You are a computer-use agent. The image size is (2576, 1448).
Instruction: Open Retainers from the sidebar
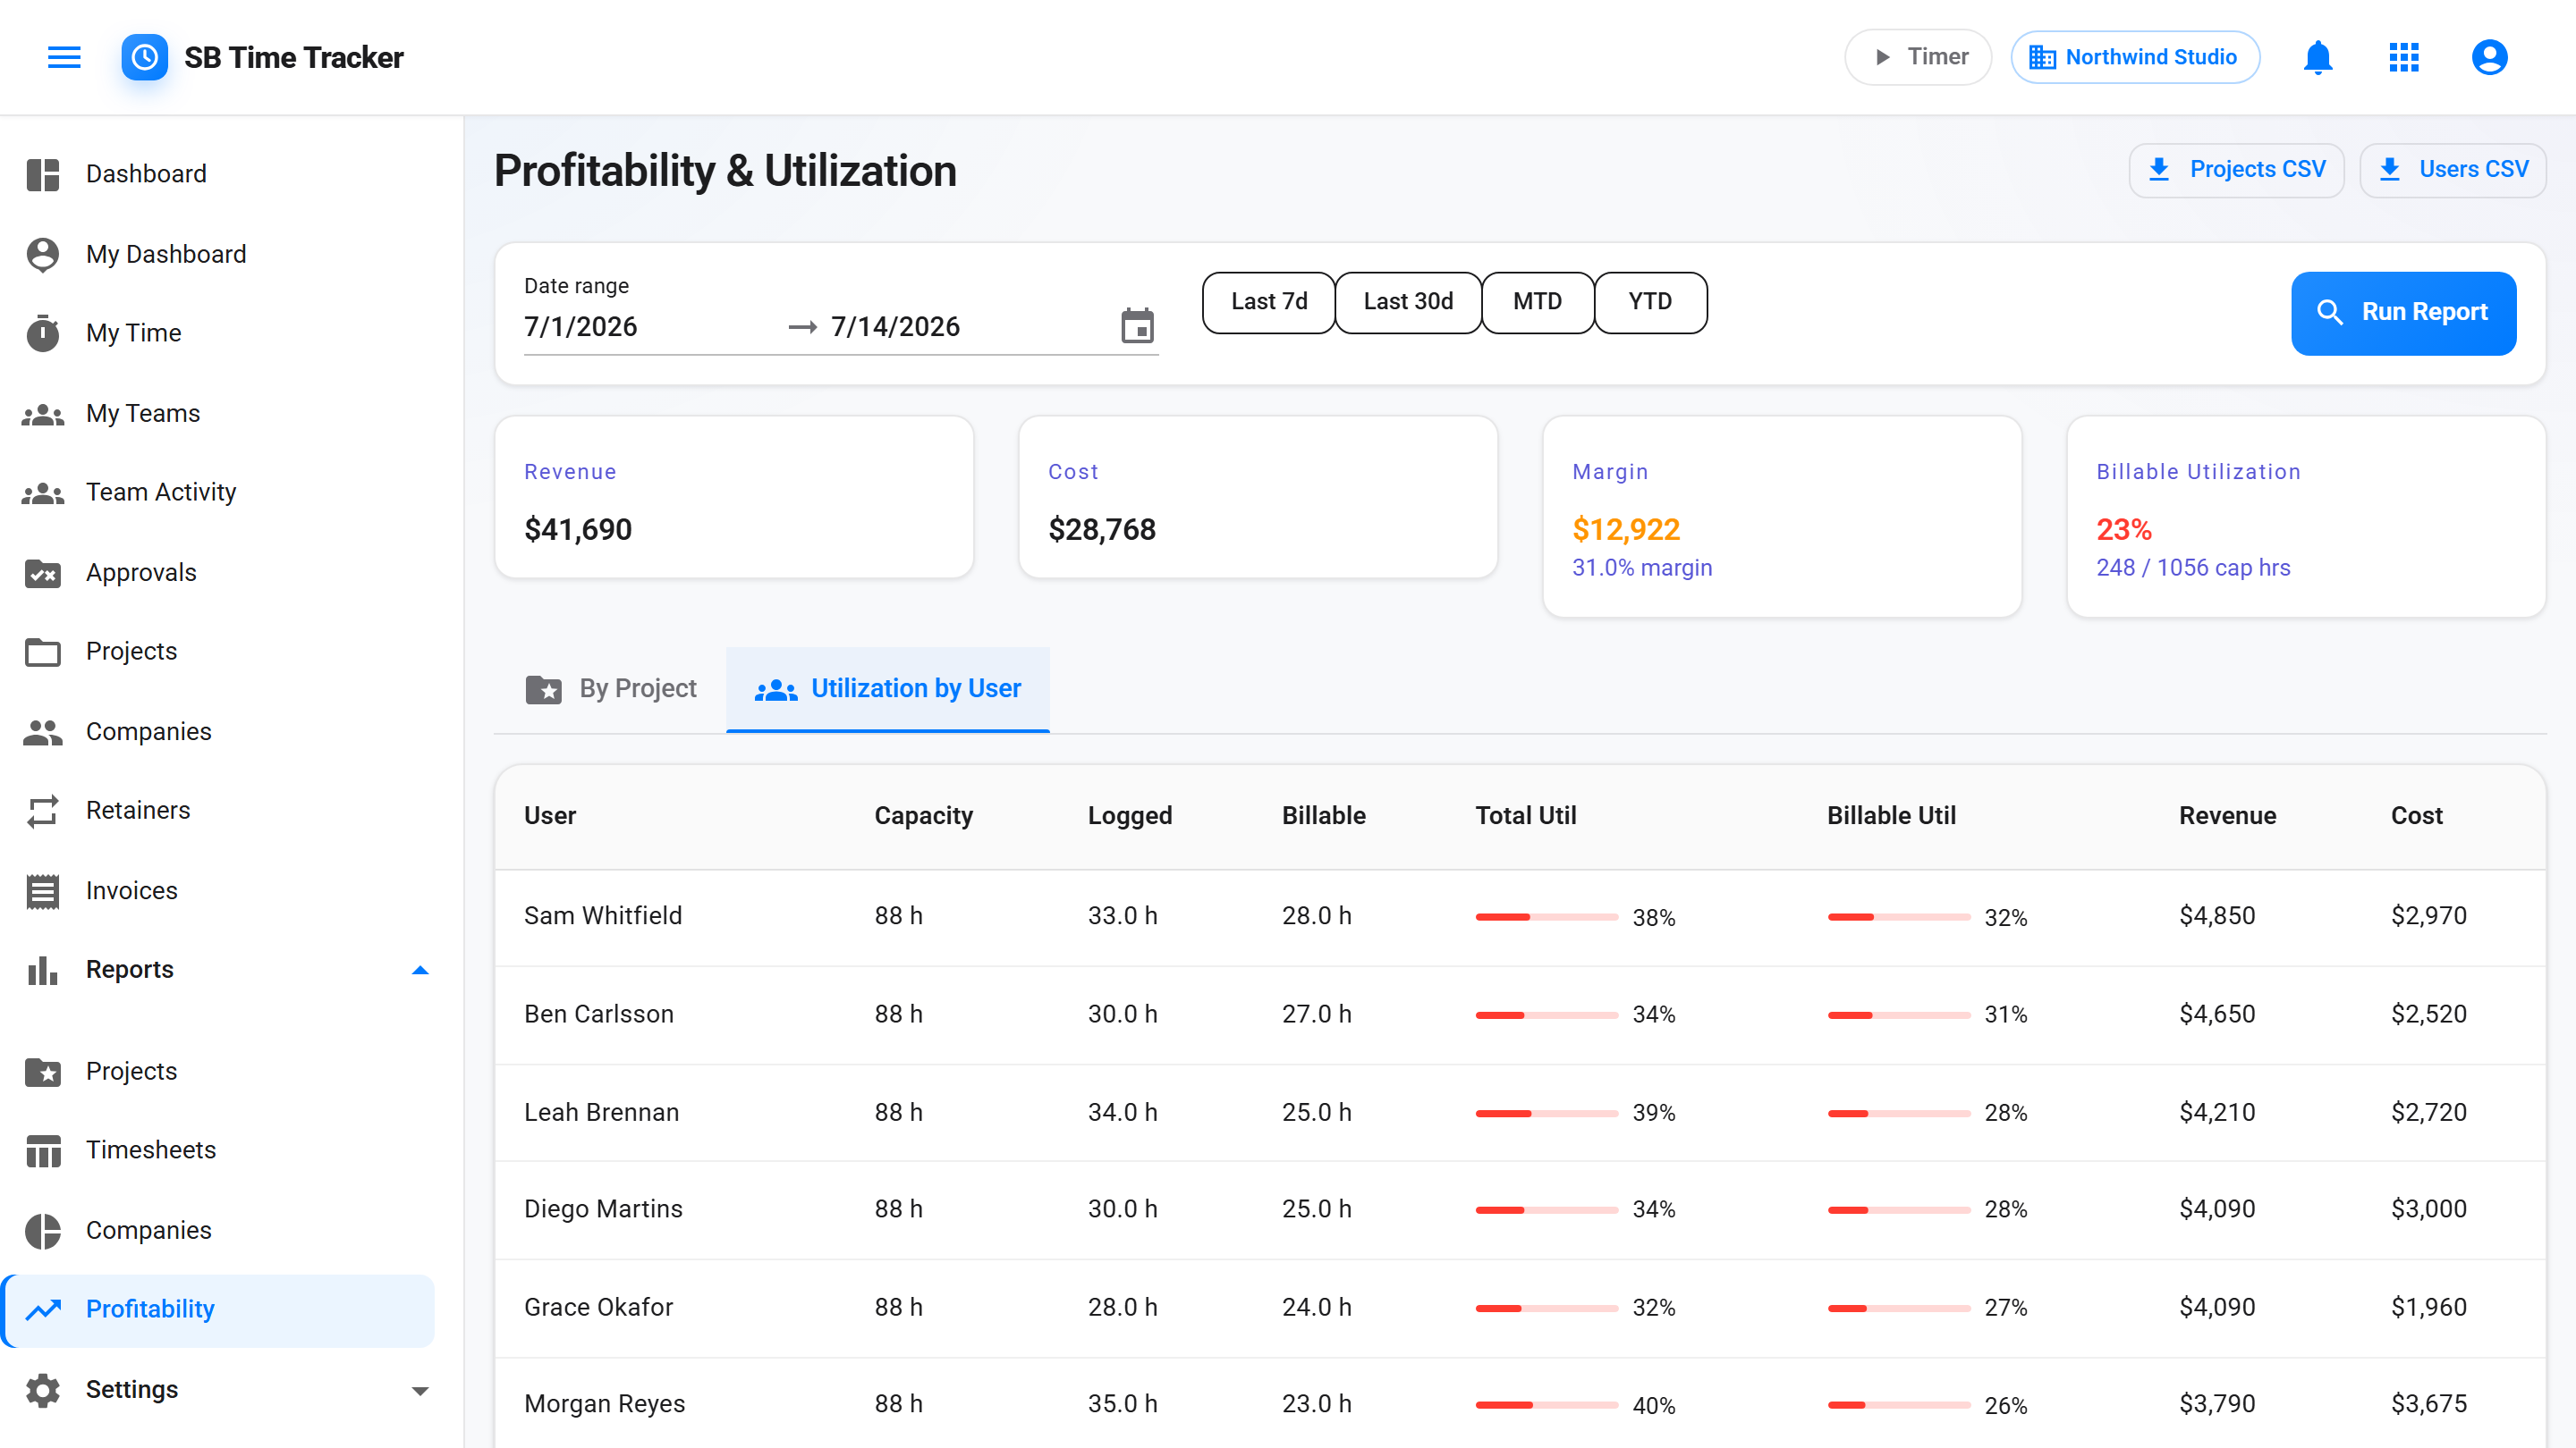(x=218, y=811)
